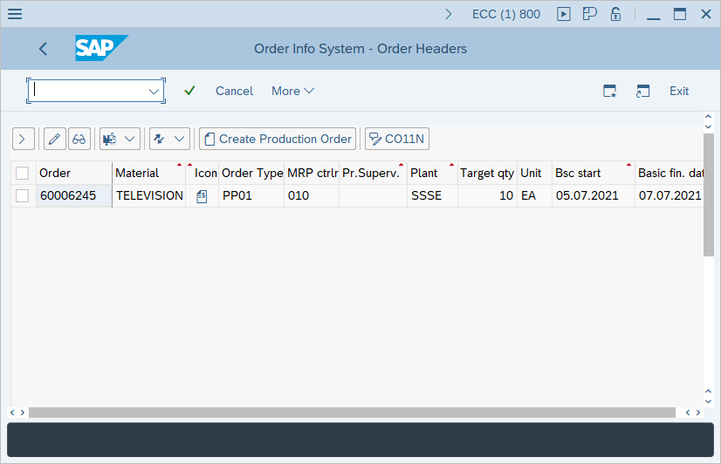Image resolution: width=721 pixels, height=464 pixels.
Task: Click the TELEVISION material cell
Action: pyautogui.click(x=149, y=195)
